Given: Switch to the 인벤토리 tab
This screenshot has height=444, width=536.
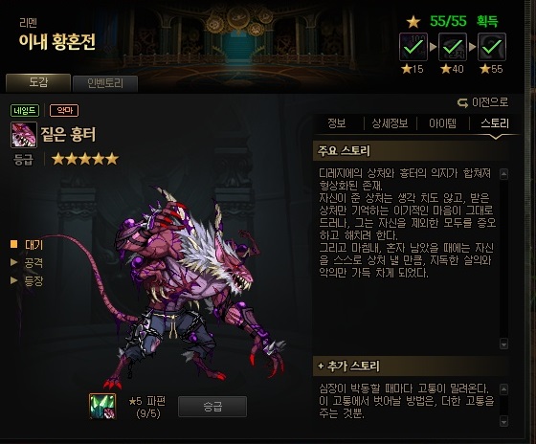Looking at the screenshot, I should point(105,83).
